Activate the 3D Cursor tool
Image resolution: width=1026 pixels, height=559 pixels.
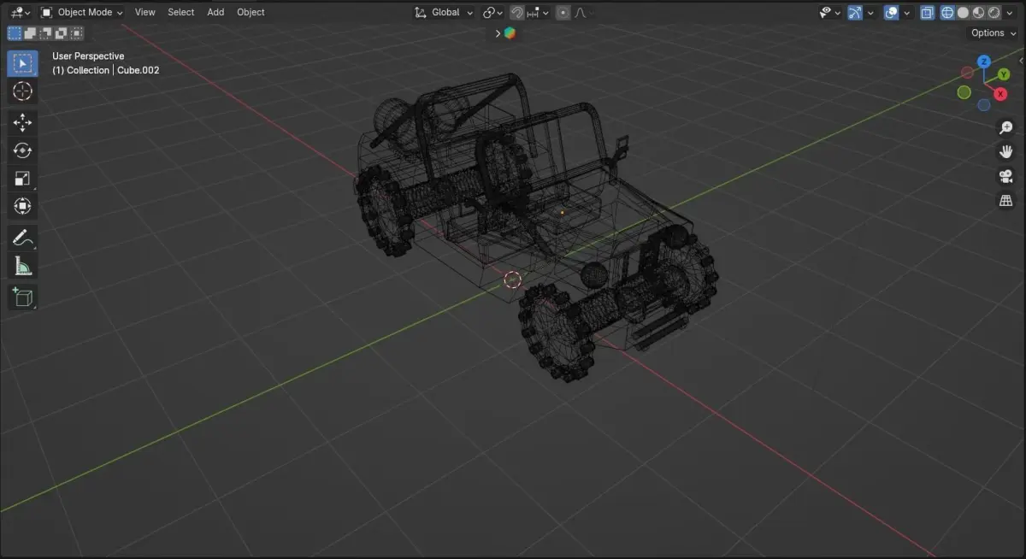22,91
